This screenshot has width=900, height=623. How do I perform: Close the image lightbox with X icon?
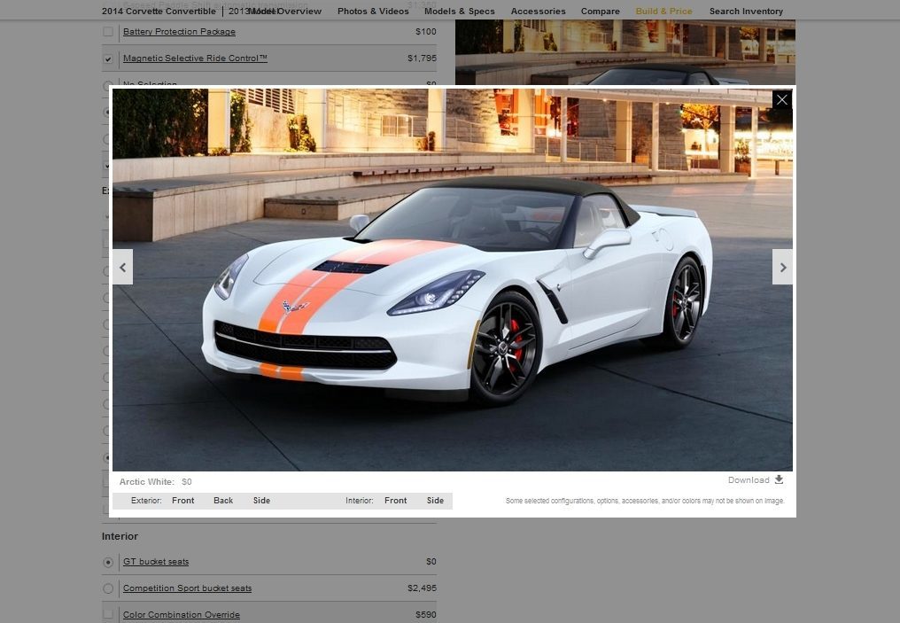[782, 100]
